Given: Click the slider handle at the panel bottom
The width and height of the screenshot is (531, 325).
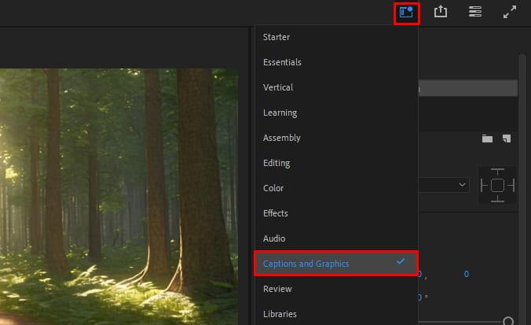Looking at the screenshot, I should [x=508, y=320].
